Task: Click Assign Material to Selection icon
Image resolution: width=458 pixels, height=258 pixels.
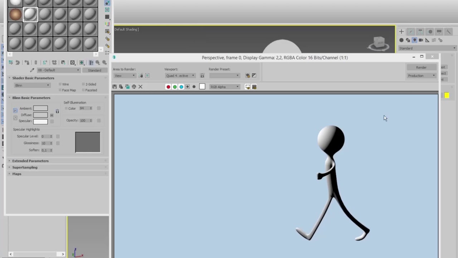Action: click(27, 62)
